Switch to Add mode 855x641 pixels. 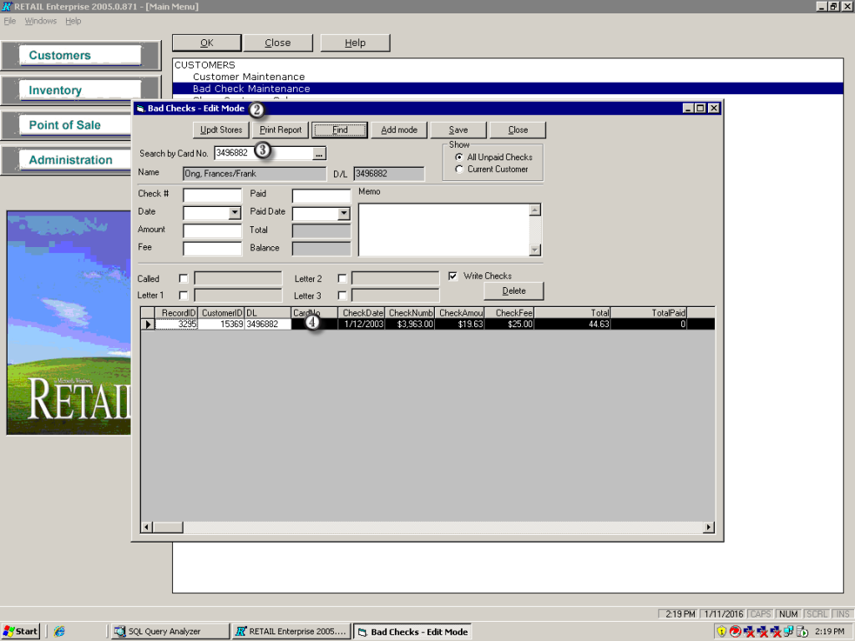coord(399,130)
